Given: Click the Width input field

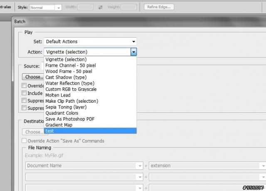Looking at the screenshot, I should click(x=85, y=7).
